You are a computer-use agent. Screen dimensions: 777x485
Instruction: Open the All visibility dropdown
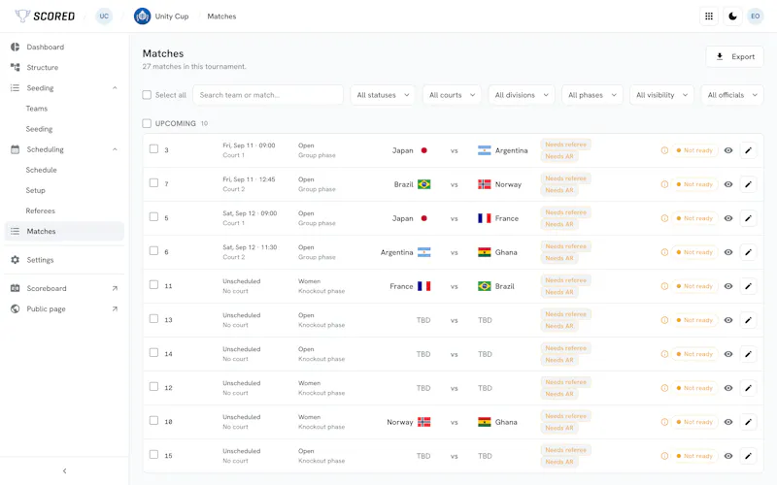[662, 95]
